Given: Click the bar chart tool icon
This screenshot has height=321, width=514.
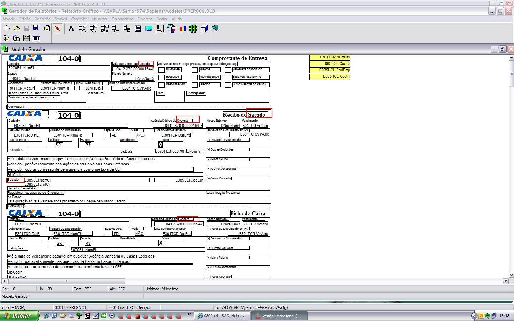Looking at the screenshot, I should [x=182, y=29].
